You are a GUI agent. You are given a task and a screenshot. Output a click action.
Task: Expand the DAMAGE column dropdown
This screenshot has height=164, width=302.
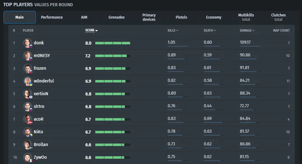247,30
